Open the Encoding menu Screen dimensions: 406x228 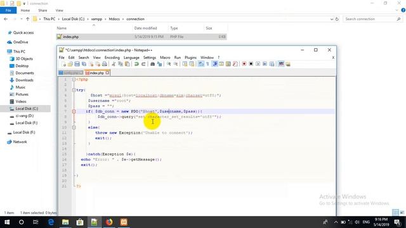click(x=112, y=58)
